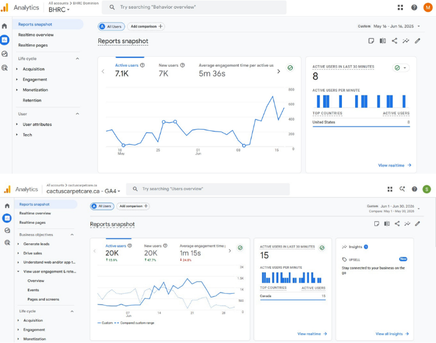Open the Insights icon in BHRC report toolbar
The height and width of the screenshot is (343, 436).
(406, 41)
